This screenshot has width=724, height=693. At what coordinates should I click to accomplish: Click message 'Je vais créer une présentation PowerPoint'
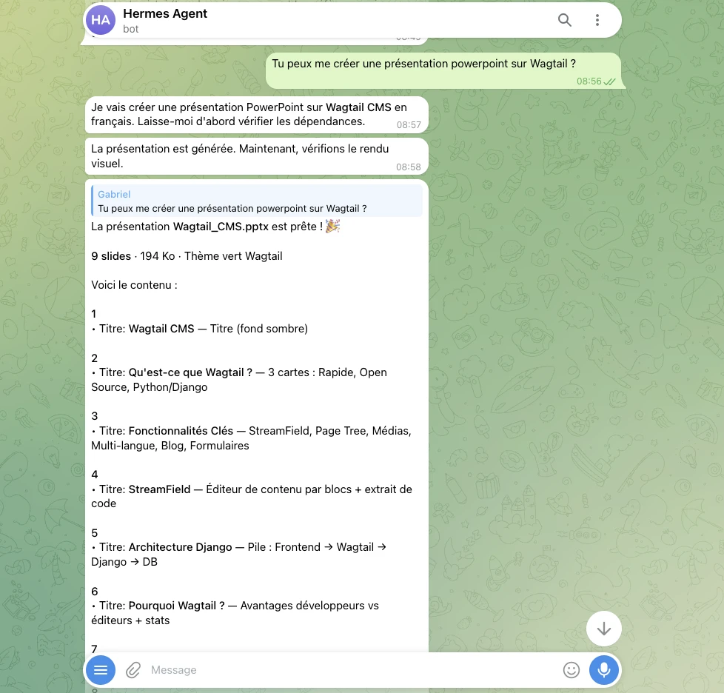257,115
